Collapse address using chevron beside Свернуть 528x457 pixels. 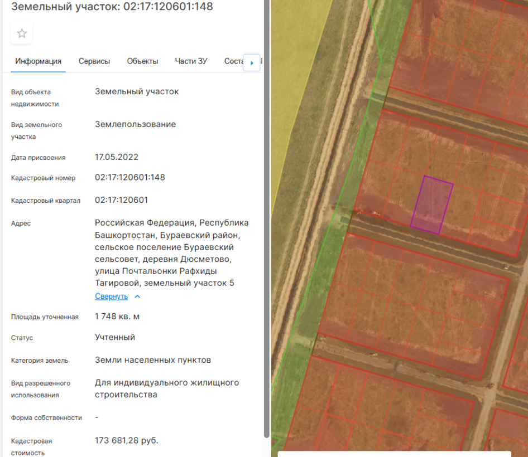tap(138, 296)
